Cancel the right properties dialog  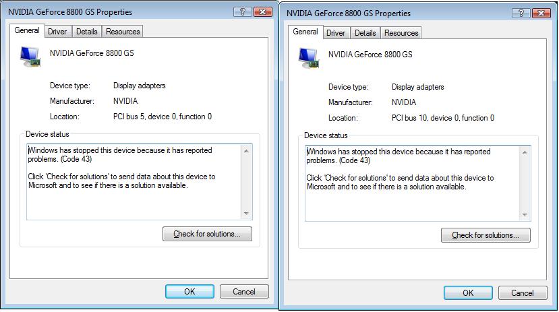[523, 292]
